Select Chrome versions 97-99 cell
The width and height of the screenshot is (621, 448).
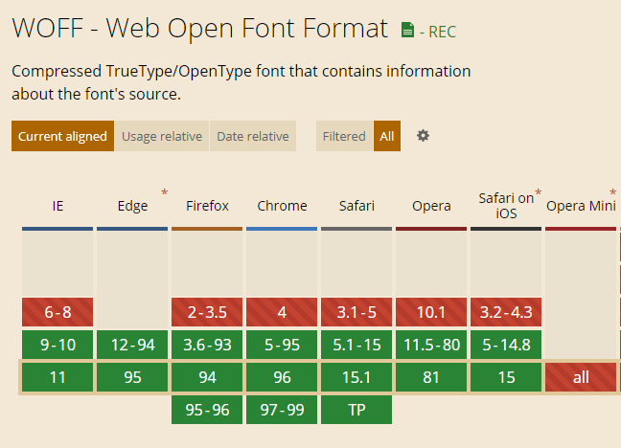pyautogui.click(x=282, y=410)
